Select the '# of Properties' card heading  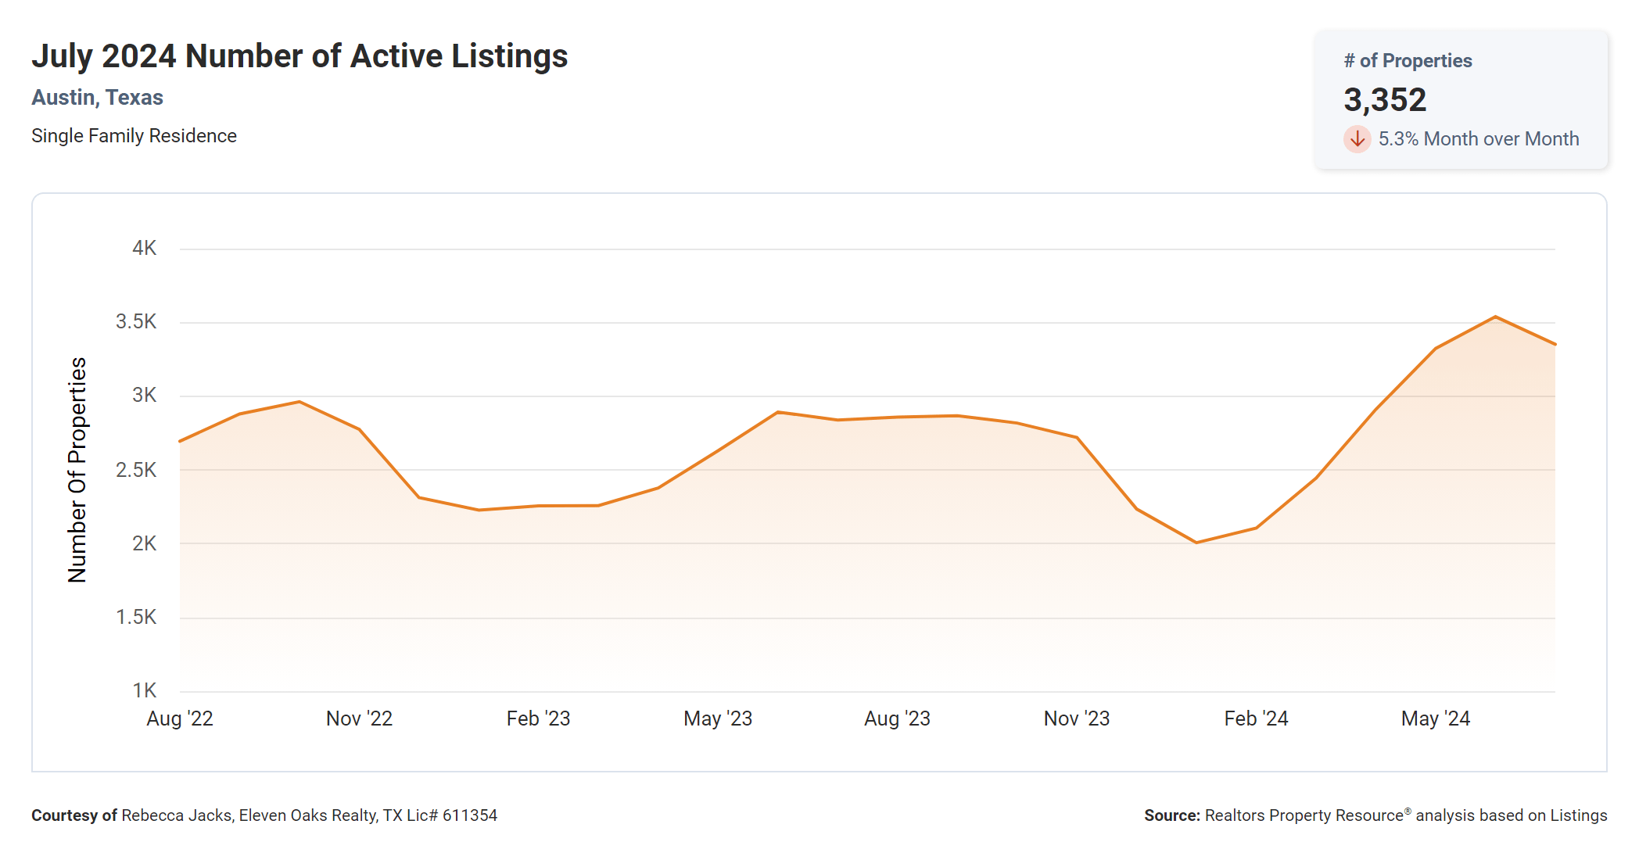[1408, 61]
